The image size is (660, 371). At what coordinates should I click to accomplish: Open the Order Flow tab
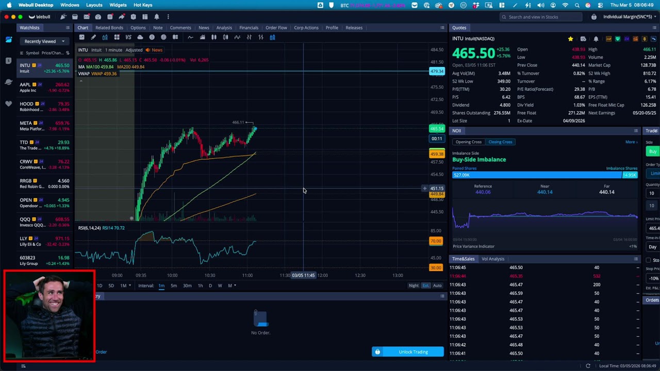(x=276, y=28)
